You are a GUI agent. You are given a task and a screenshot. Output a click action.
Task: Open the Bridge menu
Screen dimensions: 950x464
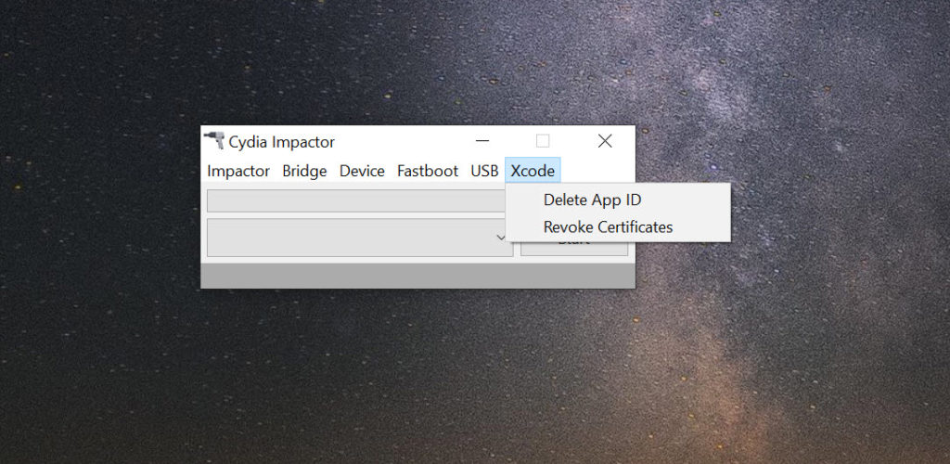pos(304,172)
